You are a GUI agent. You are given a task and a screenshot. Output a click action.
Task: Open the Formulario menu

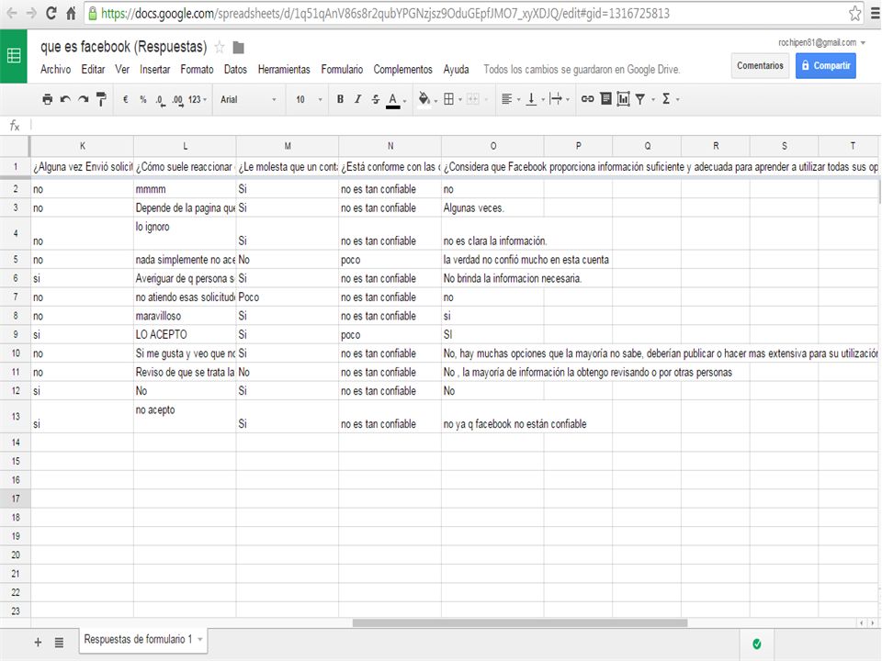point(342,69)
